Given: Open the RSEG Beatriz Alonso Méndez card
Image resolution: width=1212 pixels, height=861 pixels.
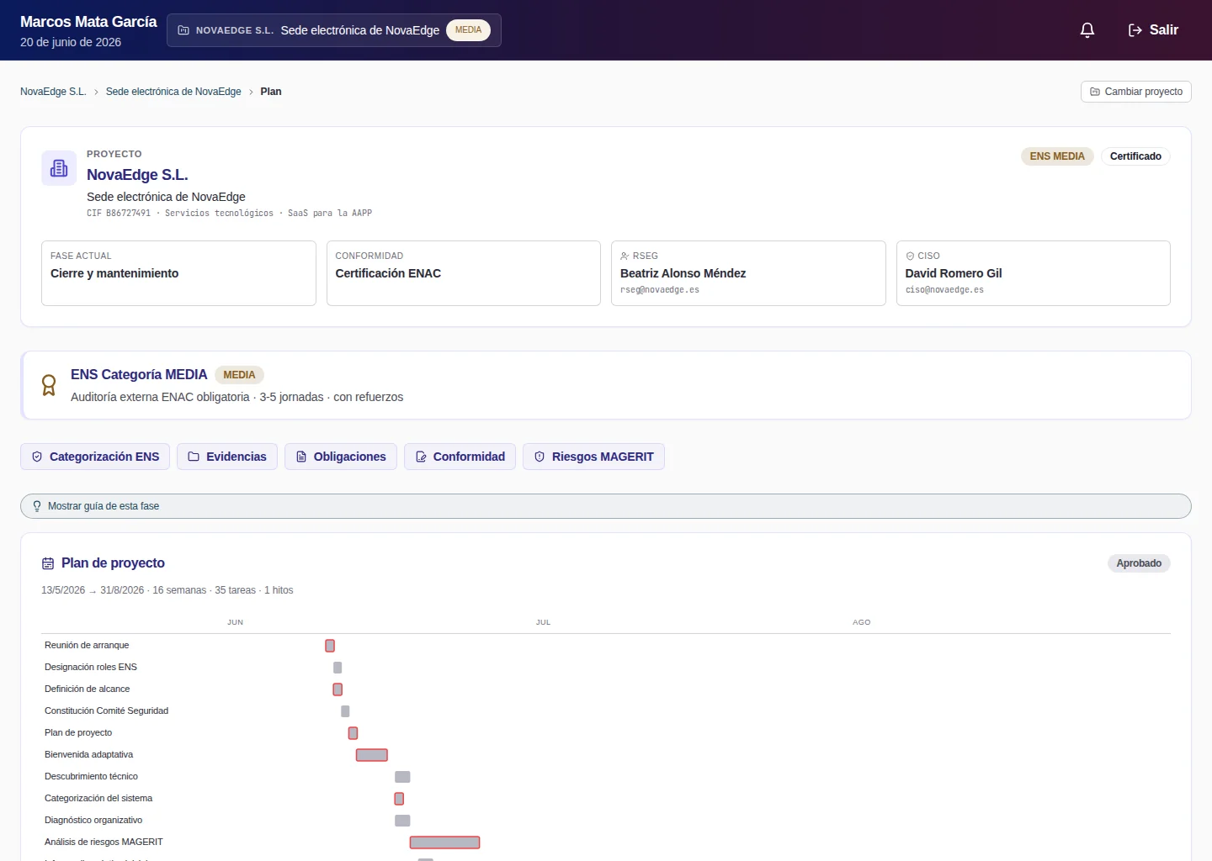Looking at the screenshot, I should click(x=748, y=273).
